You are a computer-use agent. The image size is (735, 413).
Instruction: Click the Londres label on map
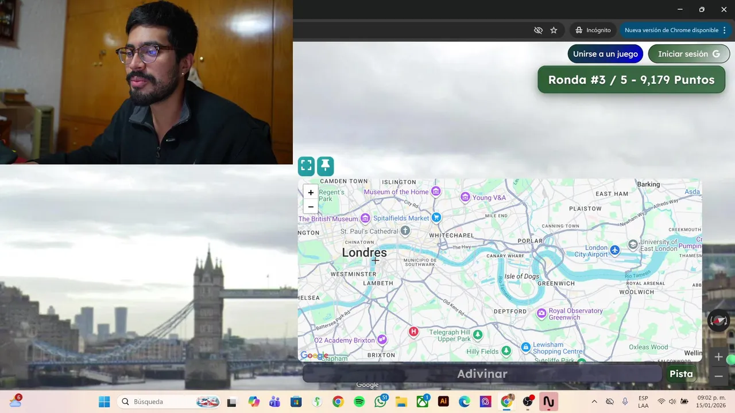(x=364, y=252)
